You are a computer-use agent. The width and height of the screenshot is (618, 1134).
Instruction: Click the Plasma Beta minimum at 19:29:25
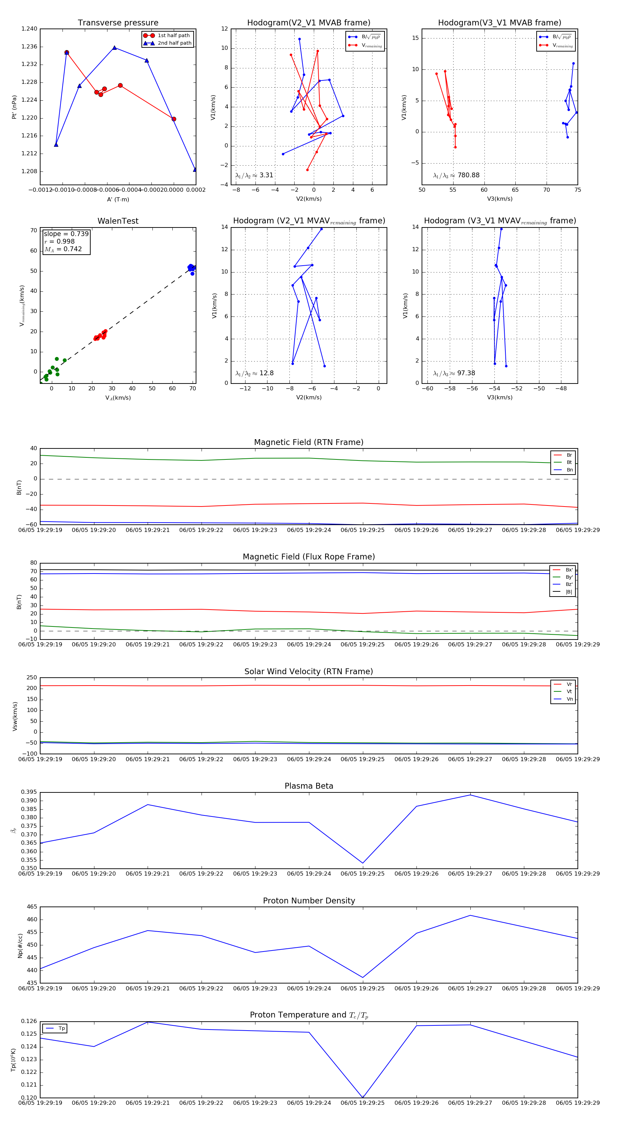click(x=363, y=863)
